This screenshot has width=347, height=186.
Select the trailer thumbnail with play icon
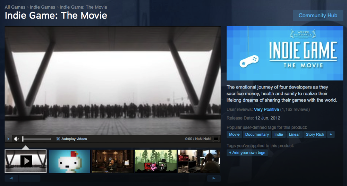pos(26,161)
